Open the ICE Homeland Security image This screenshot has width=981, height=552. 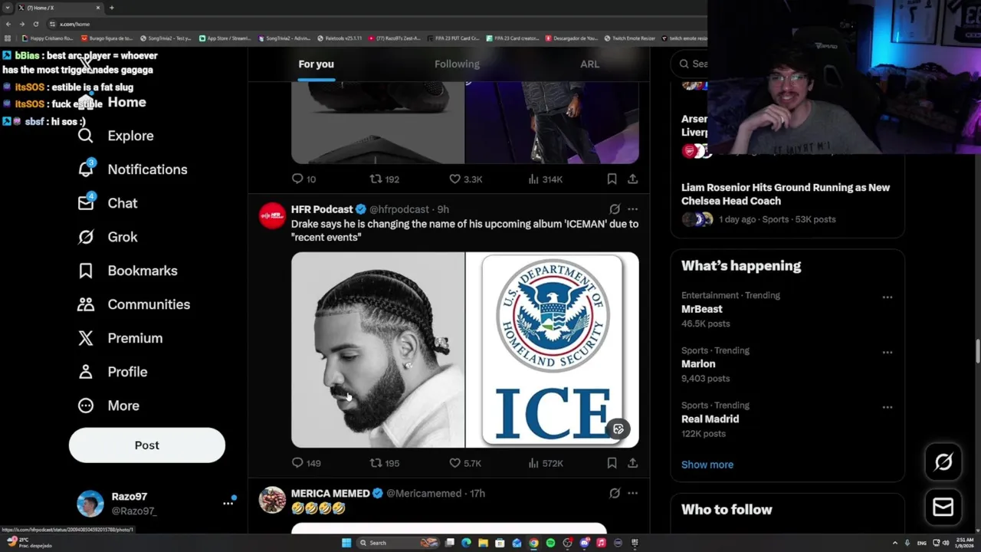(x=553, y=350)
